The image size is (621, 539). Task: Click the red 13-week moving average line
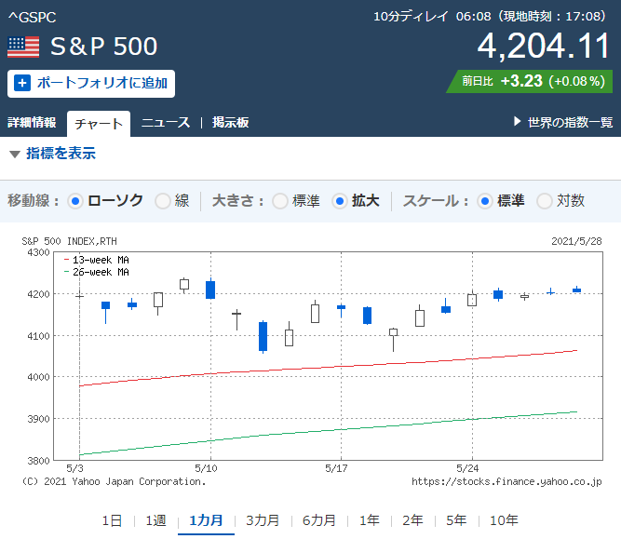pos(328,368)
